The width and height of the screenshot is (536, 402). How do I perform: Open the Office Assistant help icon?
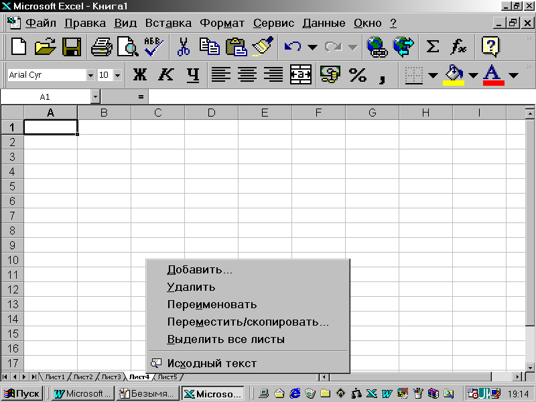490,46
